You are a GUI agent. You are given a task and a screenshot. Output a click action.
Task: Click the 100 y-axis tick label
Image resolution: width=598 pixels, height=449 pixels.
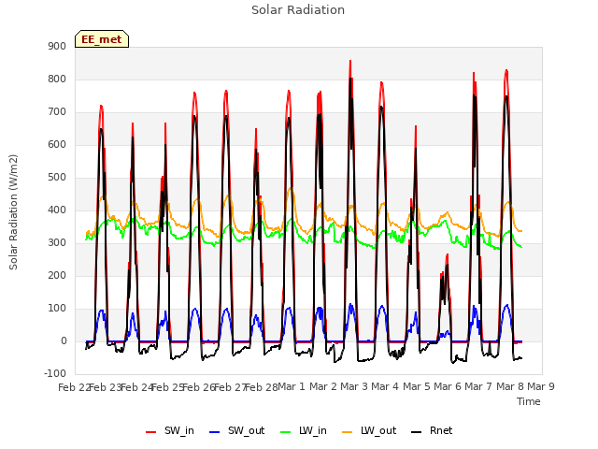pyautogui.click(x=57, y=308)
